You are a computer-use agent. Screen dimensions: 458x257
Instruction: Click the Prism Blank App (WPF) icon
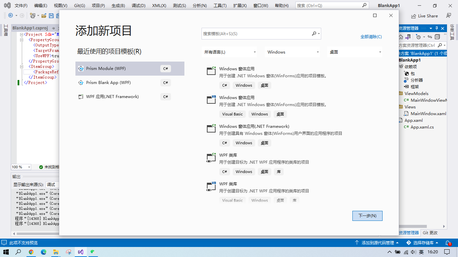tap(80, 83)
